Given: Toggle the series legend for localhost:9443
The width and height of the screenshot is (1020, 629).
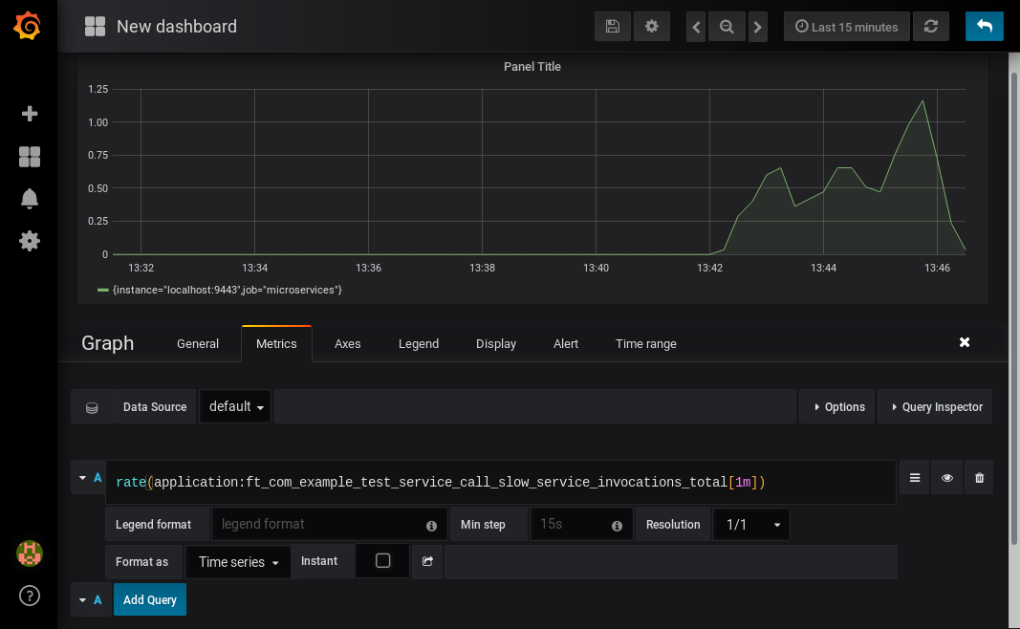Looking at the screenshot, I should click(227, 290).
